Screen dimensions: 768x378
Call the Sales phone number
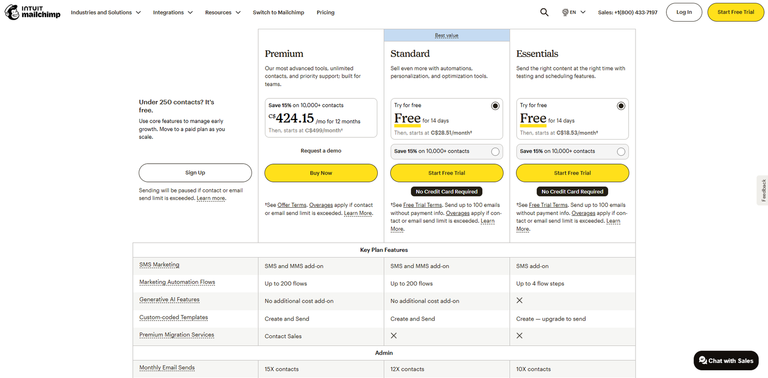click(628, 12)
